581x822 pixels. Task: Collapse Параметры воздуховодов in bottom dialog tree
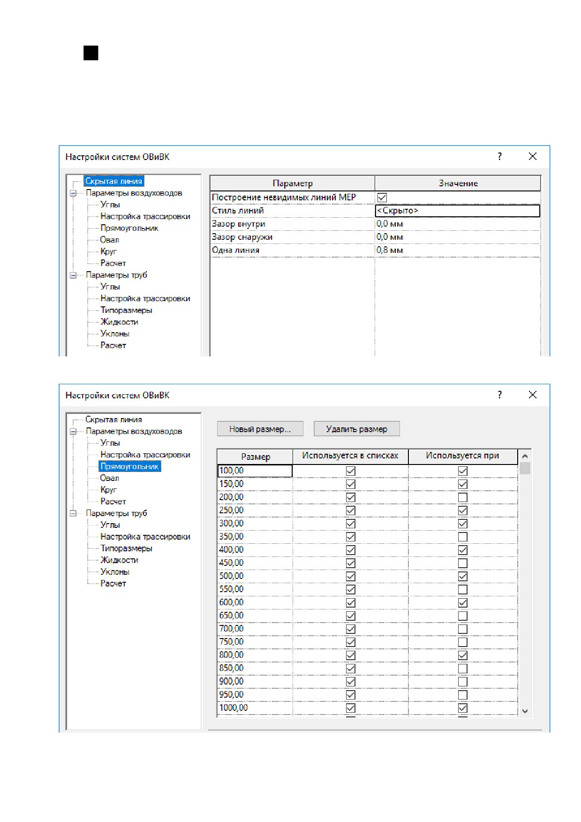pyautogui.click(x=73, y=432)
